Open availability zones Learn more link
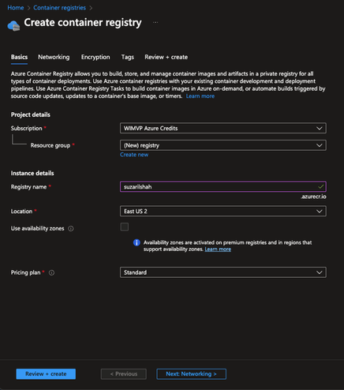Viewport: 344px width, 390px height. [218, 249]
